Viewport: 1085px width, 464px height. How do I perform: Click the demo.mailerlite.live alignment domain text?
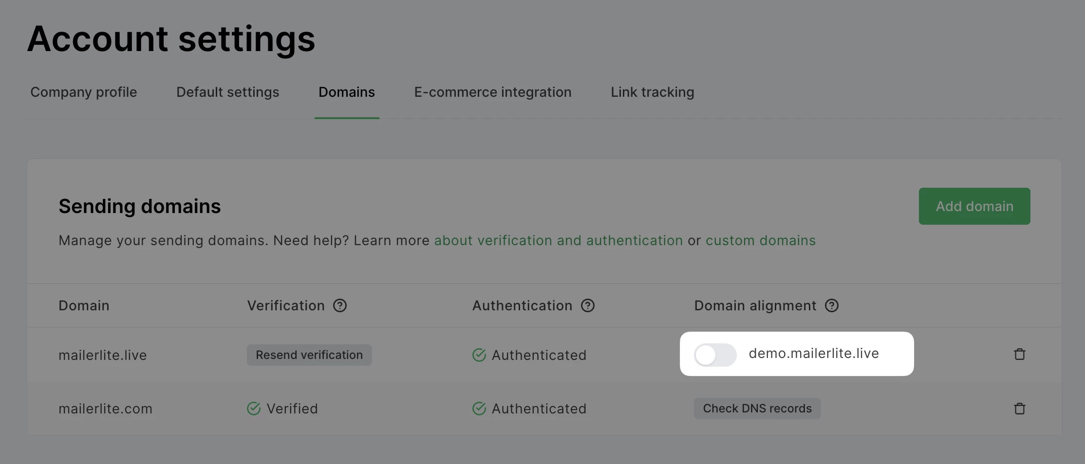(814, 354)
